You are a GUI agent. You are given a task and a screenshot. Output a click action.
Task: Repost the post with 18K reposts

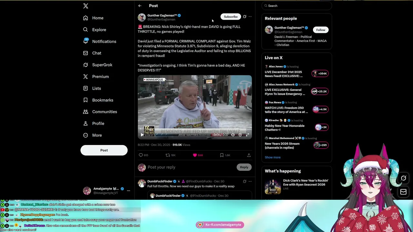point(170,155)
